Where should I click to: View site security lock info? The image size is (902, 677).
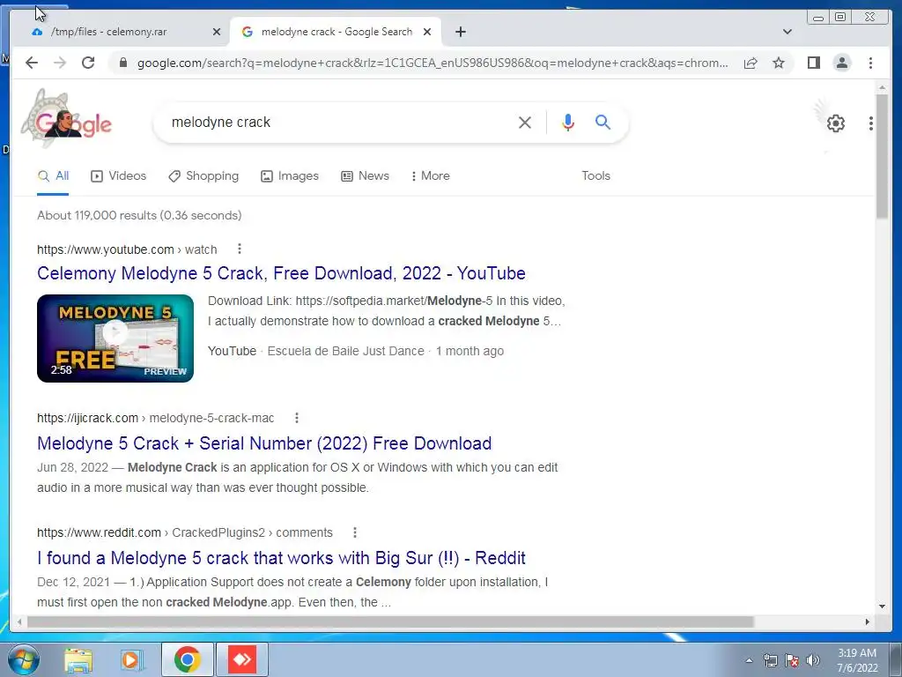(x=123, y=63)
